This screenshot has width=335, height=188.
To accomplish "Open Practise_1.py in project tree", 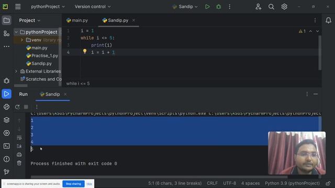I will (42, 56).
